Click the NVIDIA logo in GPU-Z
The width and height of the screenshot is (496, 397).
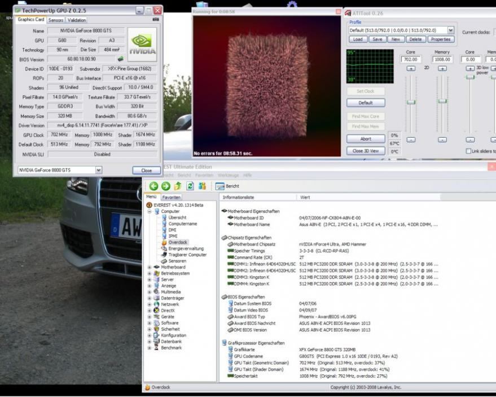(142, 44)
